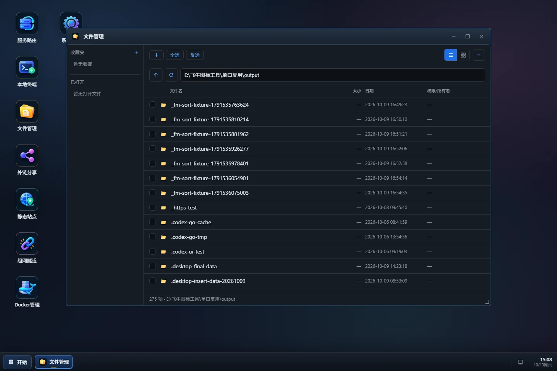Refresh the current folder listing
The width and height of the screenshot is (557, 371).
(171, 75)
